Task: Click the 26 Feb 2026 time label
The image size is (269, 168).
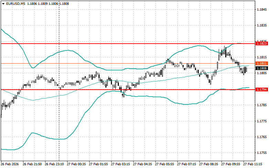Action: point(10,164)
